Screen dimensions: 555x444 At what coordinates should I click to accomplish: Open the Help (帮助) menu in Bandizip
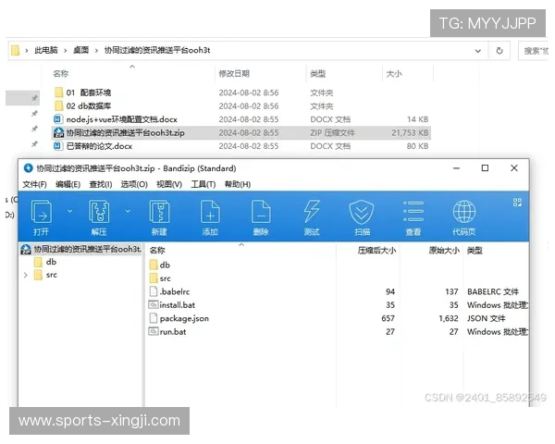(238, 184)
